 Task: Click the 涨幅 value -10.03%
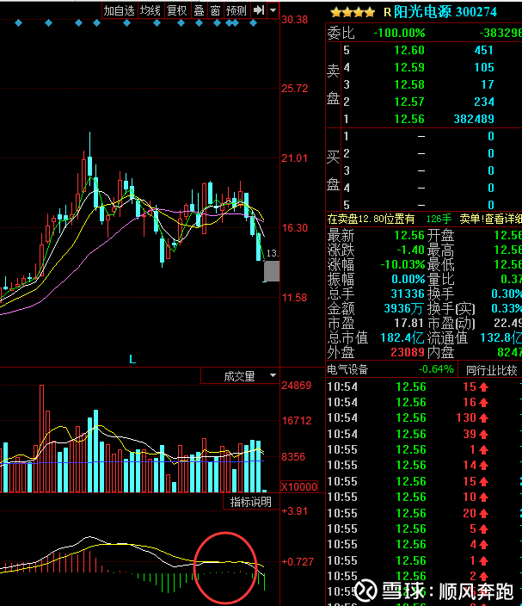tap(402, 265)
